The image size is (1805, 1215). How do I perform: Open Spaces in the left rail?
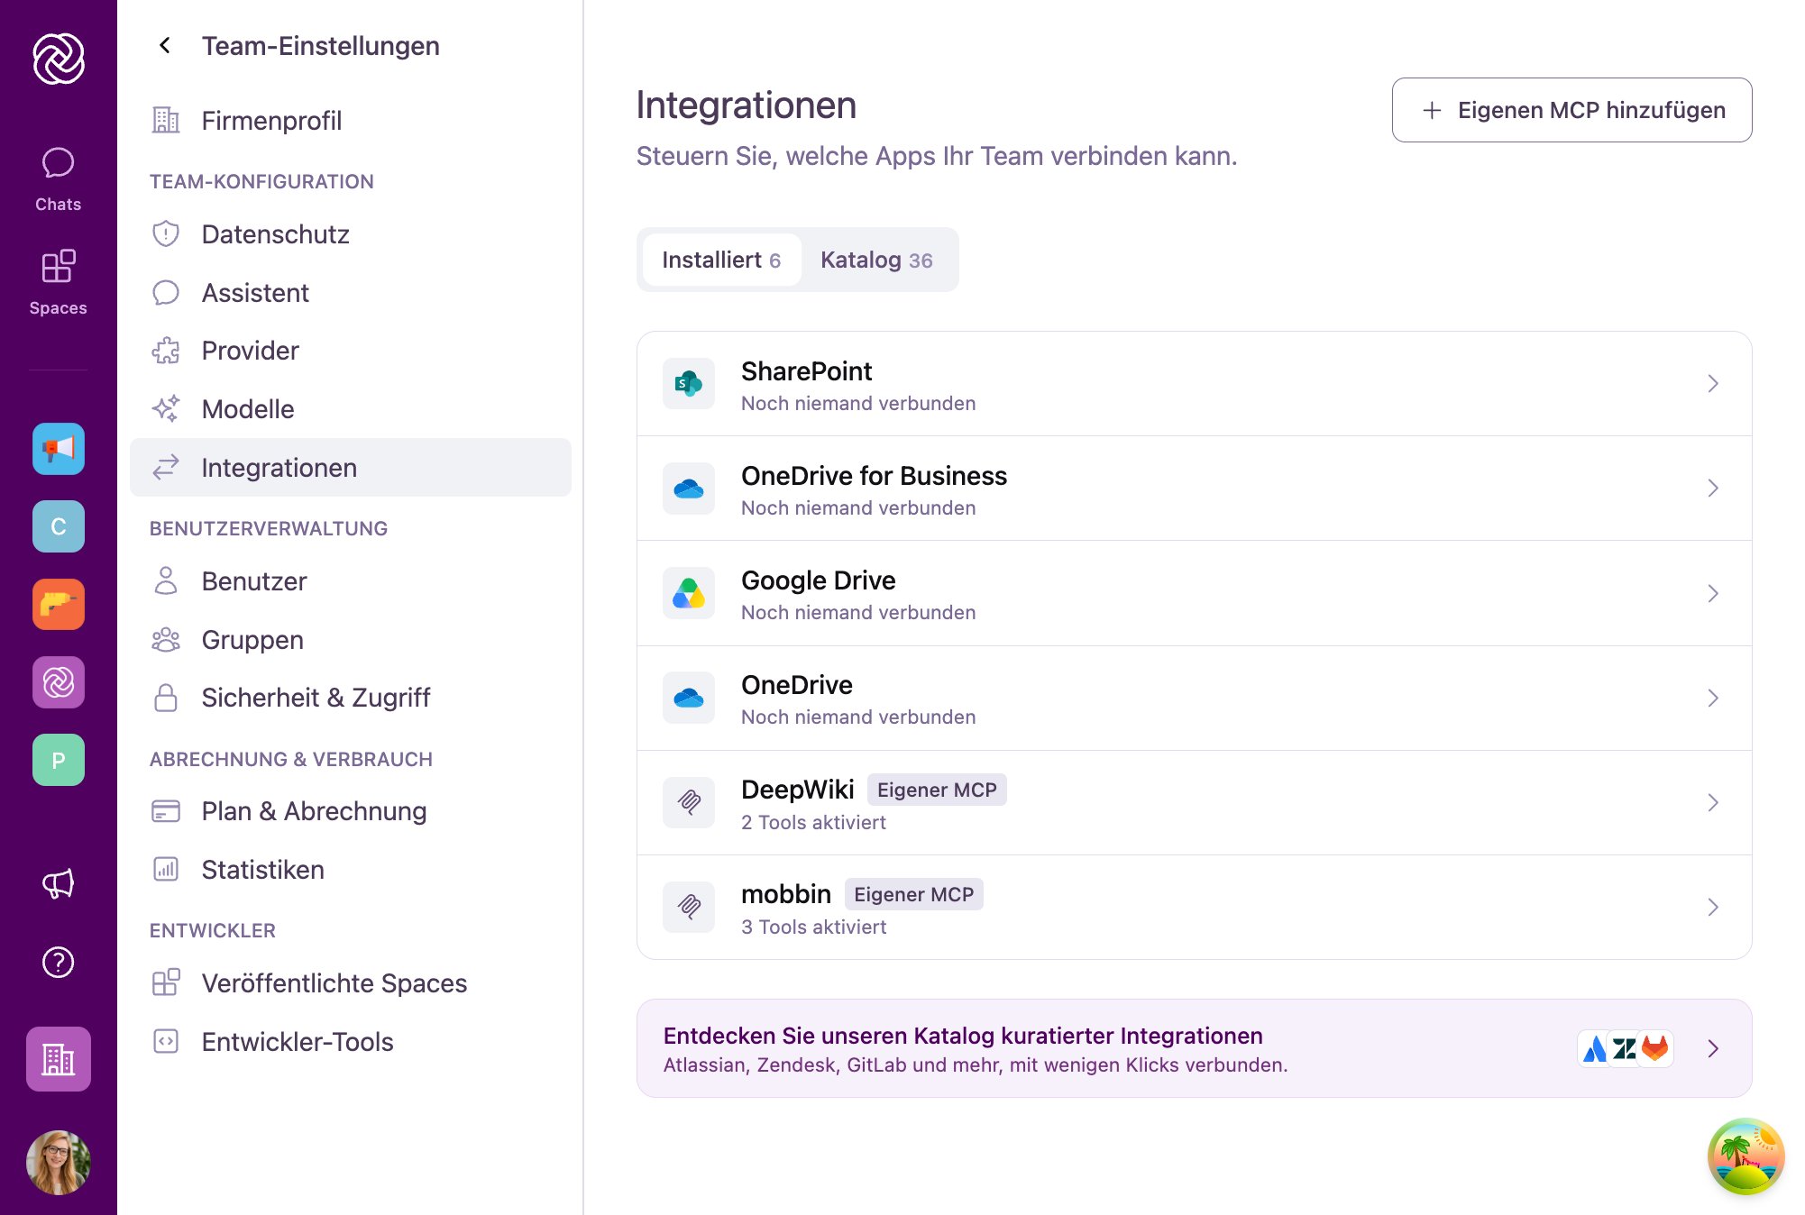coord(58,283)
